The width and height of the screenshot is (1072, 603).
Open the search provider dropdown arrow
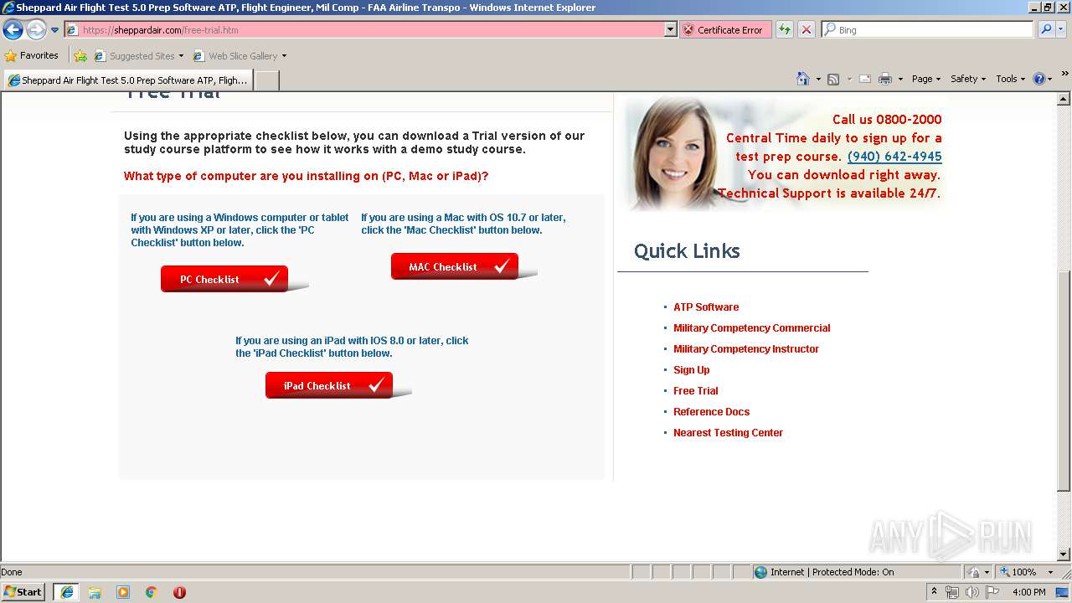[1061, 29]
